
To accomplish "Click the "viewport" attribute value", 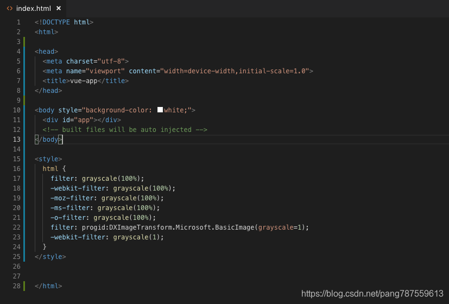I will click(105, 71).
